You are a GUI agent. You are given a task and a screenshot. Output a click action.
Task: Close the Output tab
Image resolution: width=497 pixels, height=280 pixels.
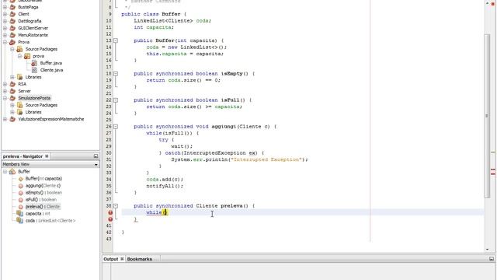122,259
